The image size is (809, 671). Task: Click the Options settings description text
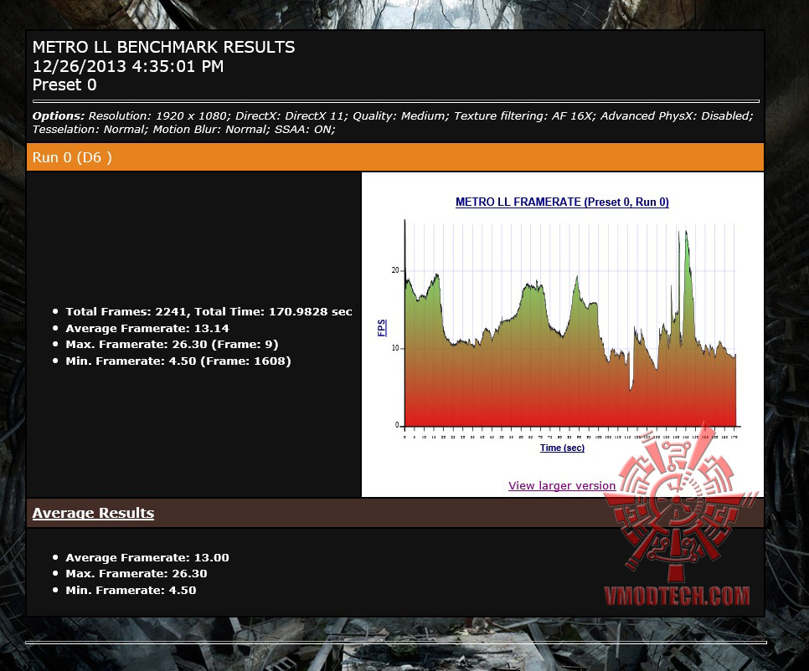click(393, 123)
